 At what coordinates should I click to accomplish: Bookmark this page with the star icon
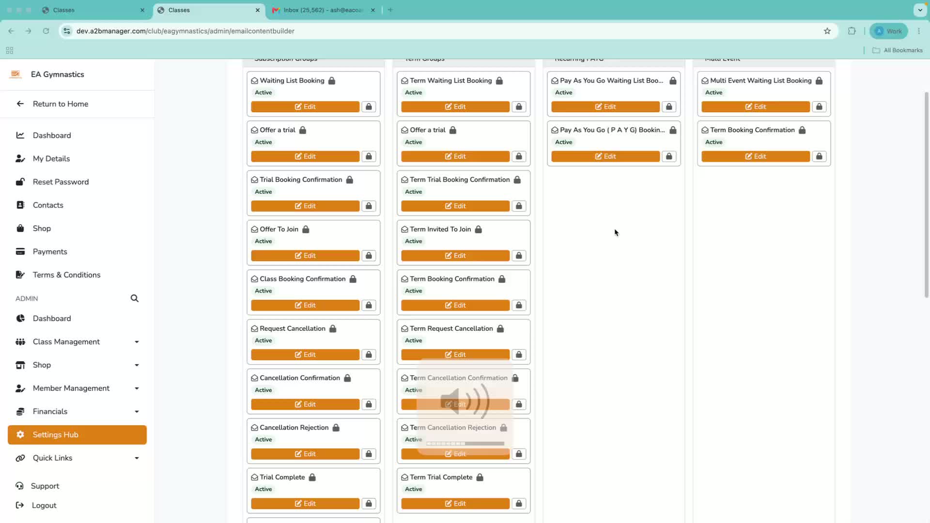827,31
